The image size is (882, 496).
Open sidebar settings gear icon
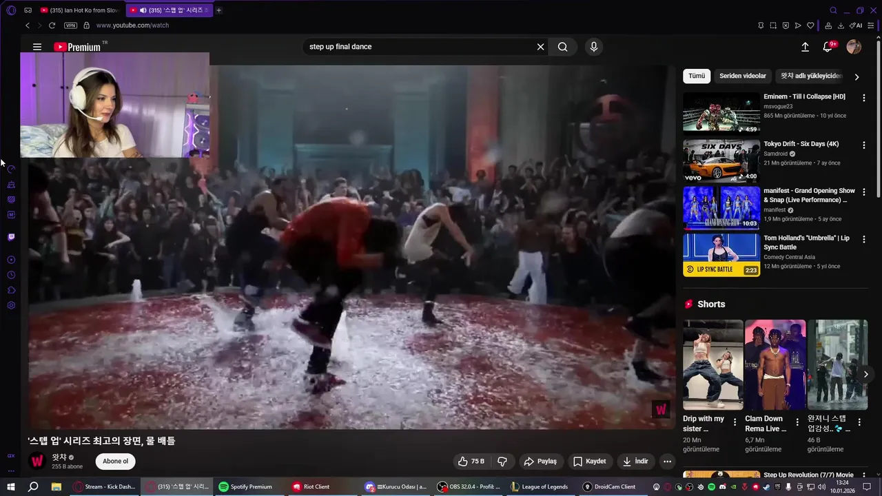click(x=11, y=305)
